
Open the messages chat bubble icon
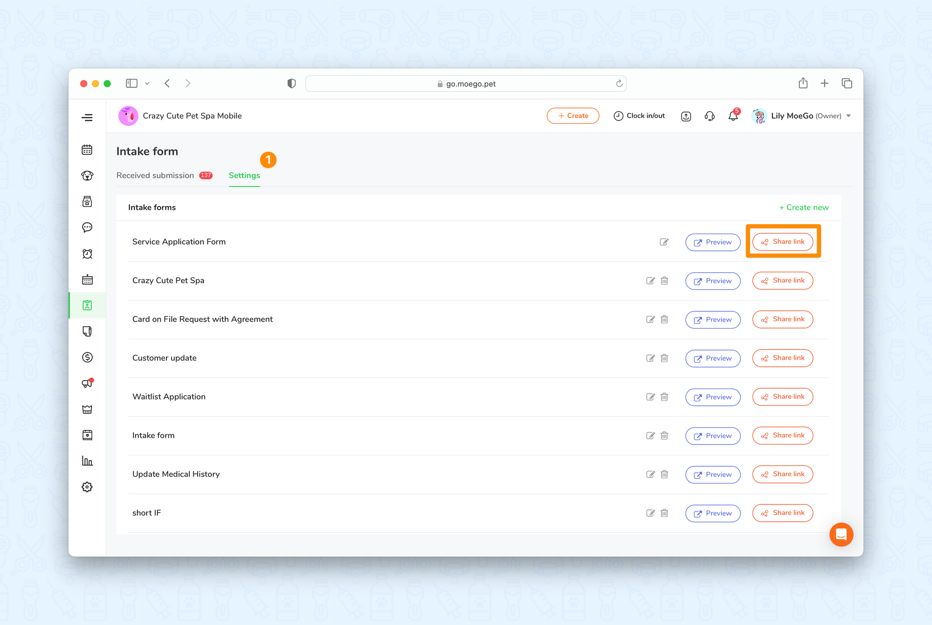pos(87,228)
